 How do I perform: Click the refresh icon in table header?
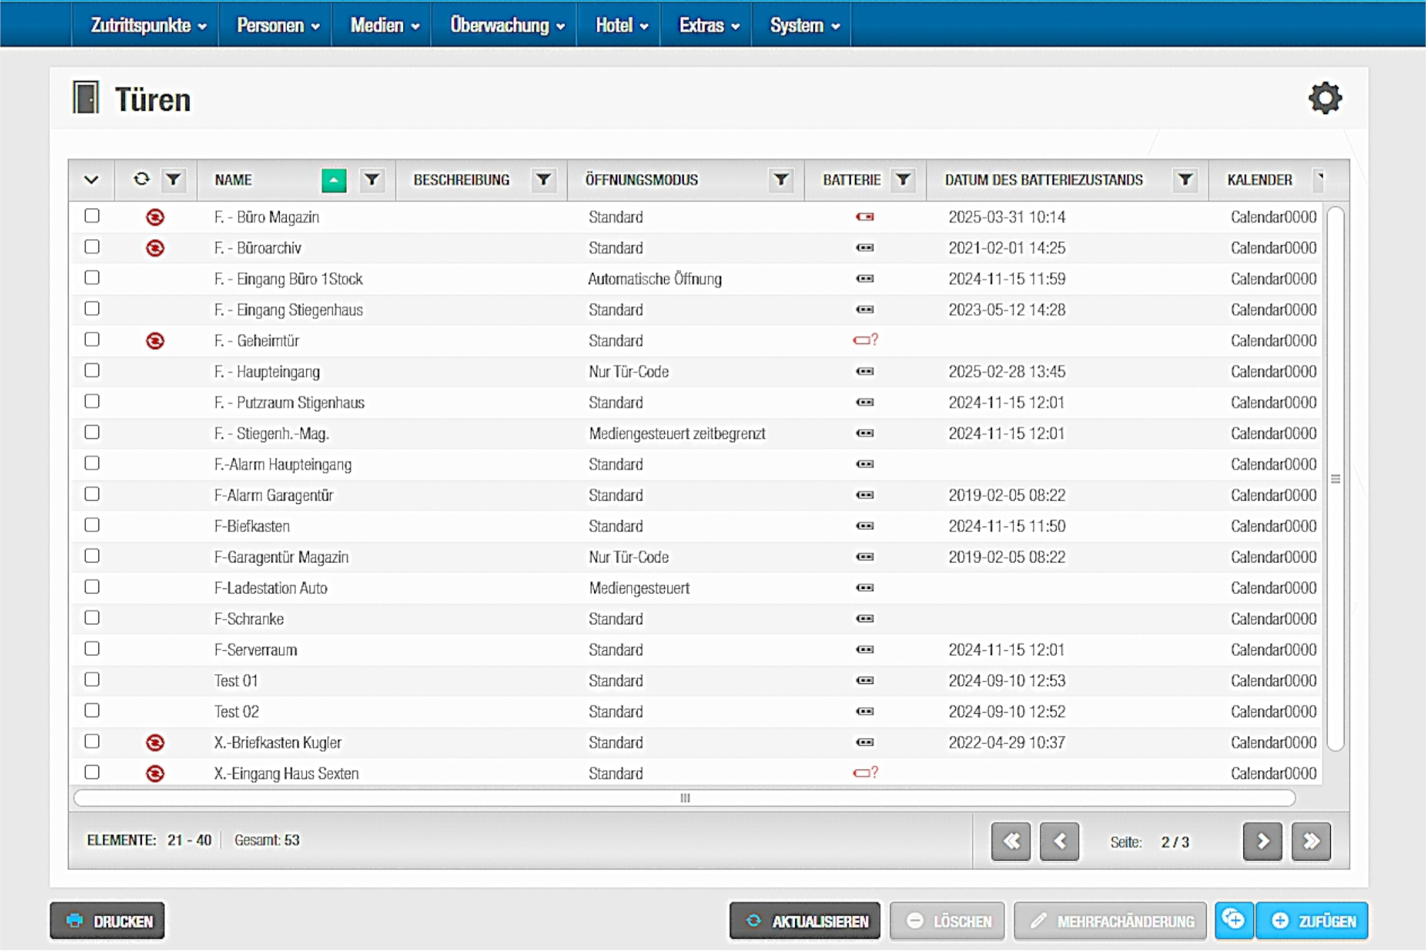pos(141,179)
